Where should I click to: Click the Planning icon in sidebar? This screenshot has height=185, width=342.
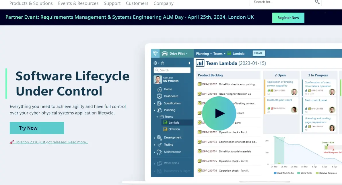[x=160, y=110]
